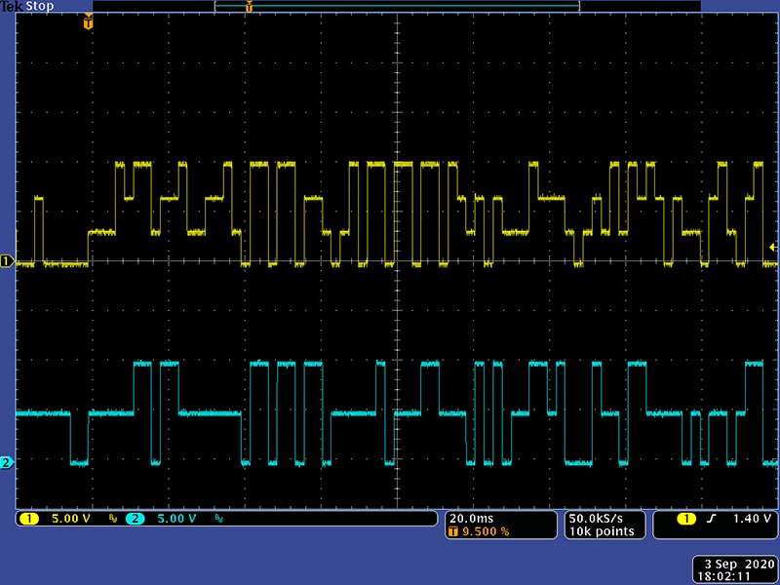The width and height of the screenshot is (780, 585).
Task: Open the channel 1 5.00 V scale readout
Action: (70, 519)
